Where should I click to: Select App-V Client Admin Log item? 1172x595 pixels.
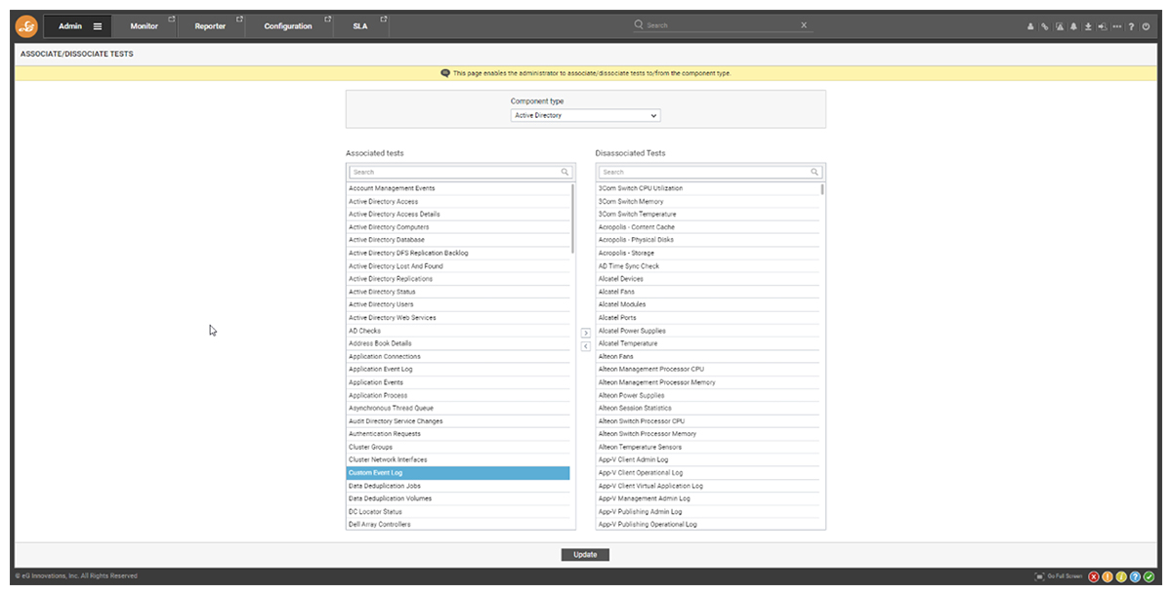click(708, 459)
